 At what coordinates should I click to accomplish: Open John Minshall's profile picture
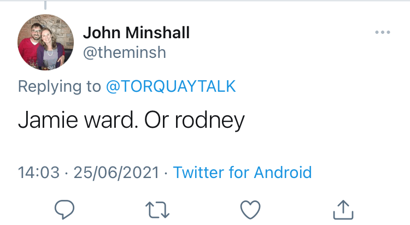(46, 42)
